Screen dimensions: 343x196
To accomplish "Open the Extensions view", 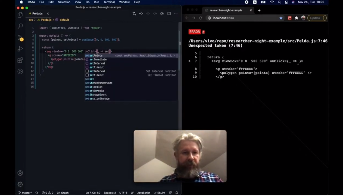I will pos(20,60).
